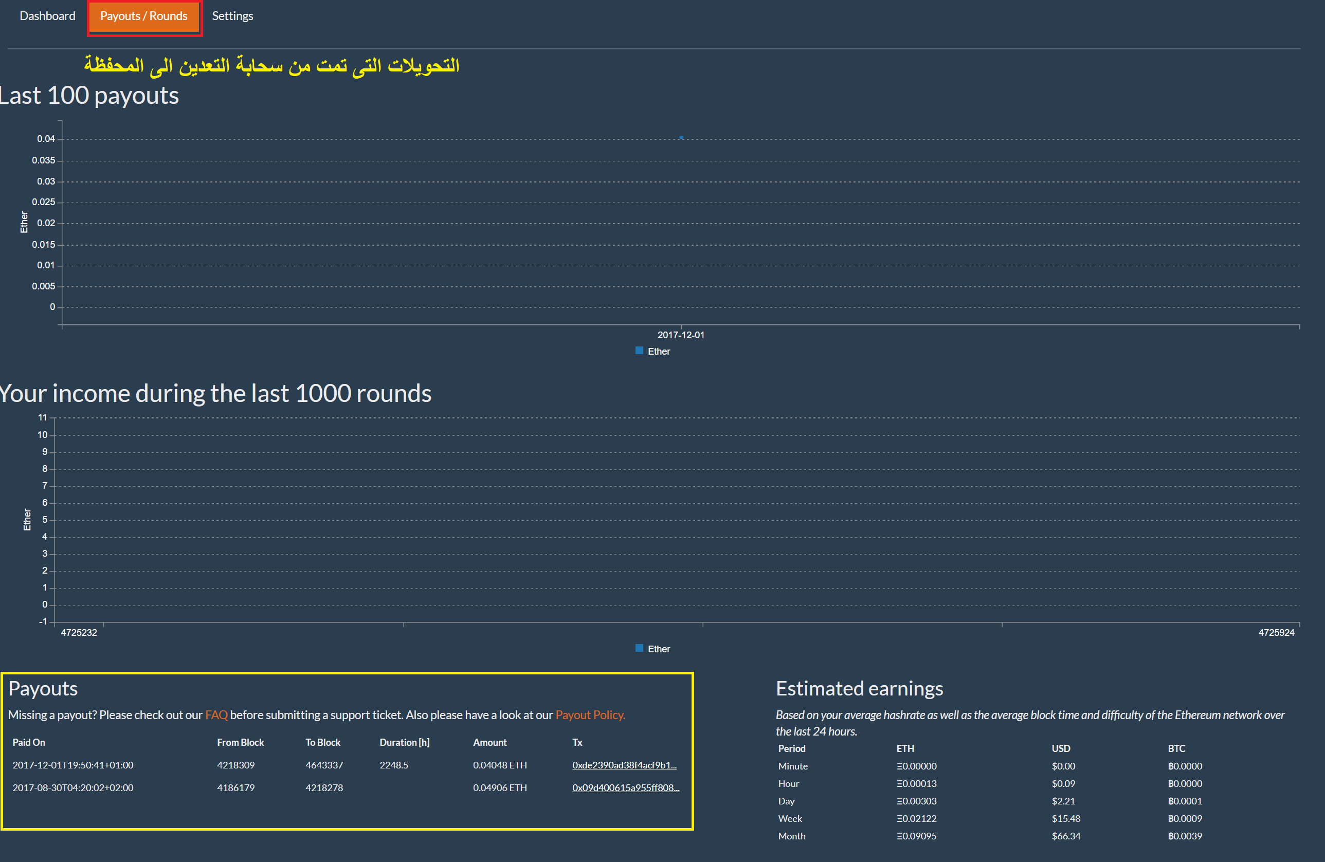This screenshot has width=1325, height=862.
Task: Click the From Block value 4186179
Action: pos(236,787)
